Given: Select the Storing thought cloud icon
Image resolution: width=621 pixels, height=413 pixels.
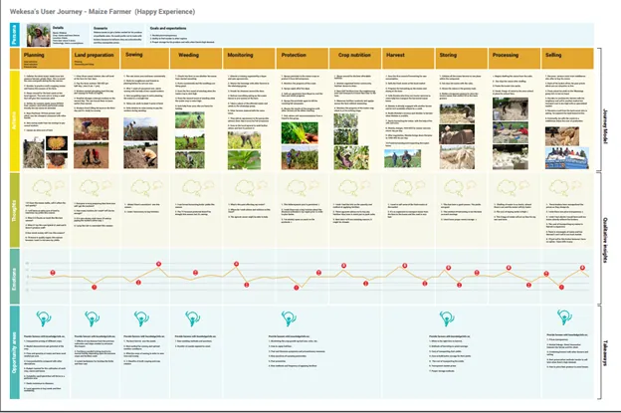Looking at the screenshot, I should click(459, 187).
